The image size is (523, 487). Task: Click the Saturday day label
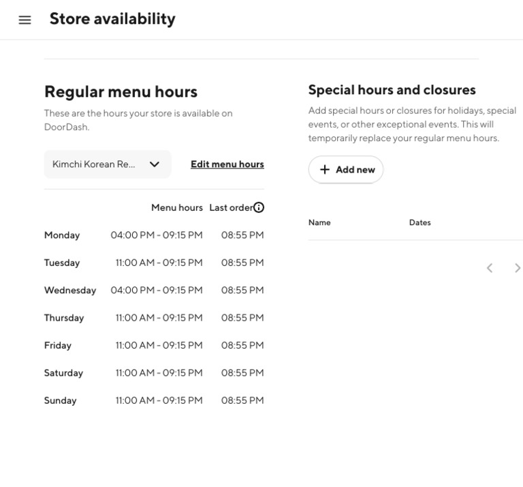click(63, 373)
